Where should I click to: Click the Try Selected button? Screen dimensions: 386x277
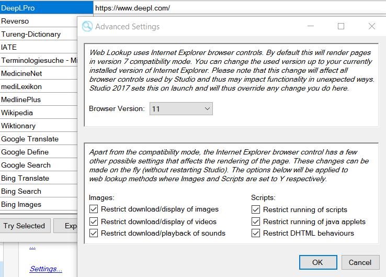tap(24, 226)
